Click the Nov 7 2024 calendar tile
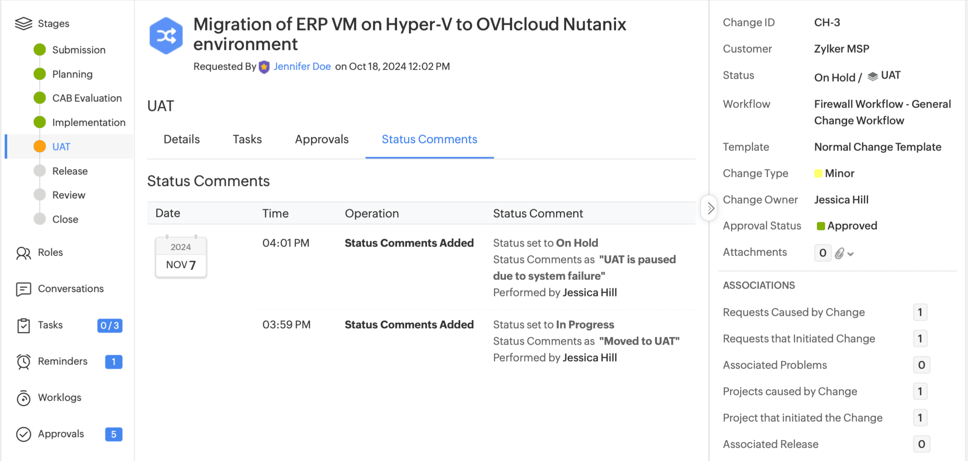This screenshot has width=968, height=461. tap(181, 257)
